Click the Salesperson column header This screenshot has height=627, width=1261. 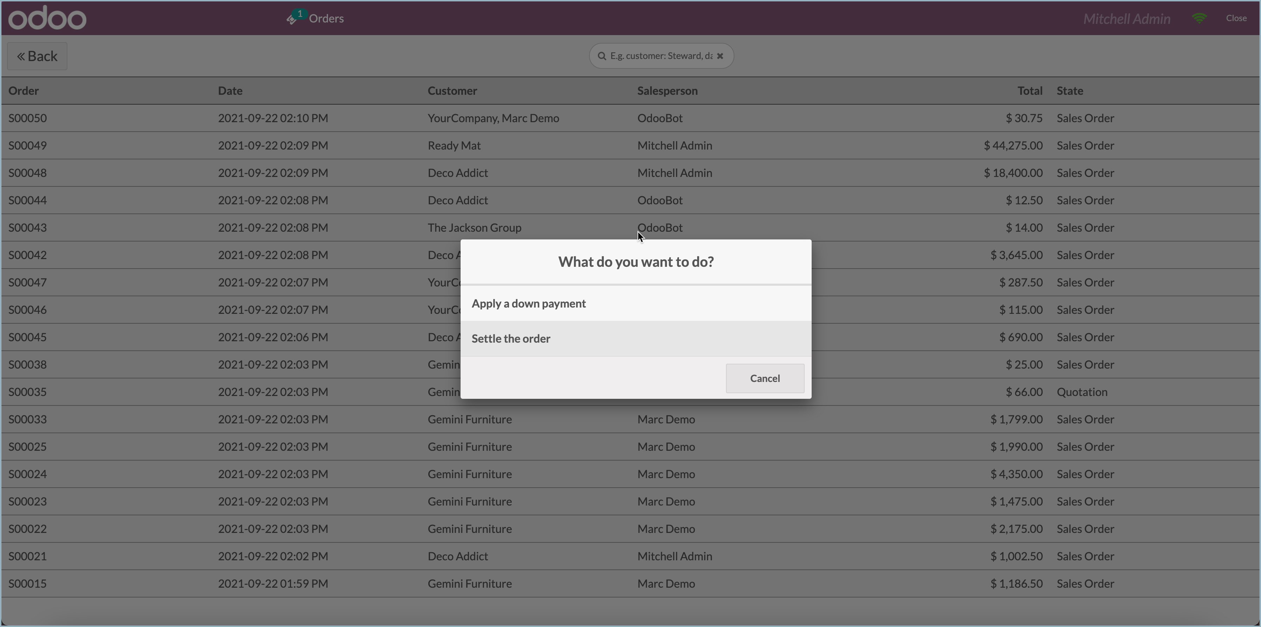point(667,91)
